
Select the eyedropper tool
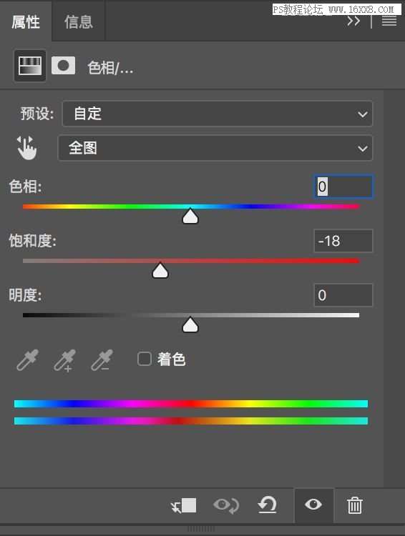tap(28, 360)
